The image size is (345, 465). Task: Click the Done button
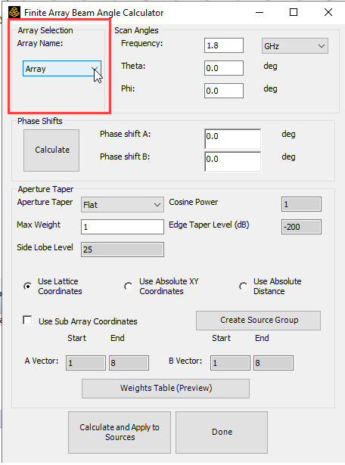tap(222, 432)
